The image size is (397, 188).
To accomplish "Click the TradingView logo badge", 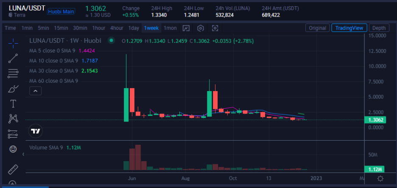I will (36, 131).
